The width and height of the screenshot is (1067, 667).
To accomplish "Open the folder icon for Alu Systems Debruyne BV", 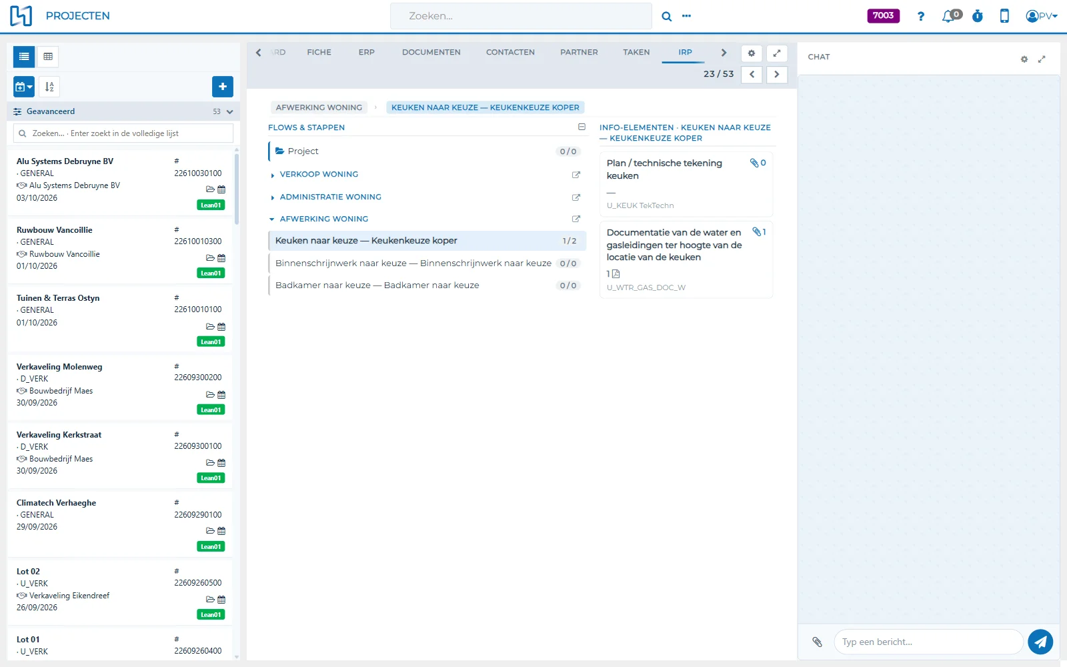I will (210, 189).
